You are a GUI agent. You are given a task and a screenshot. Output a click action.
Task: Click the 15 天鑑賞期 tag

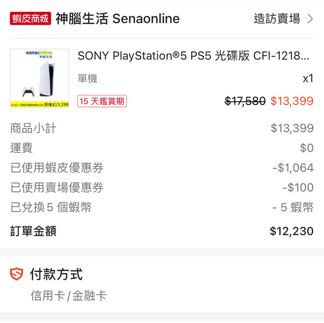click(x=102, y=101)
